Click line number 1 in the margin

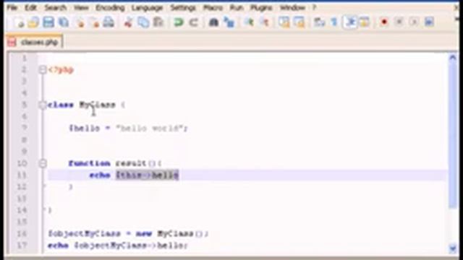coord(24,58)
